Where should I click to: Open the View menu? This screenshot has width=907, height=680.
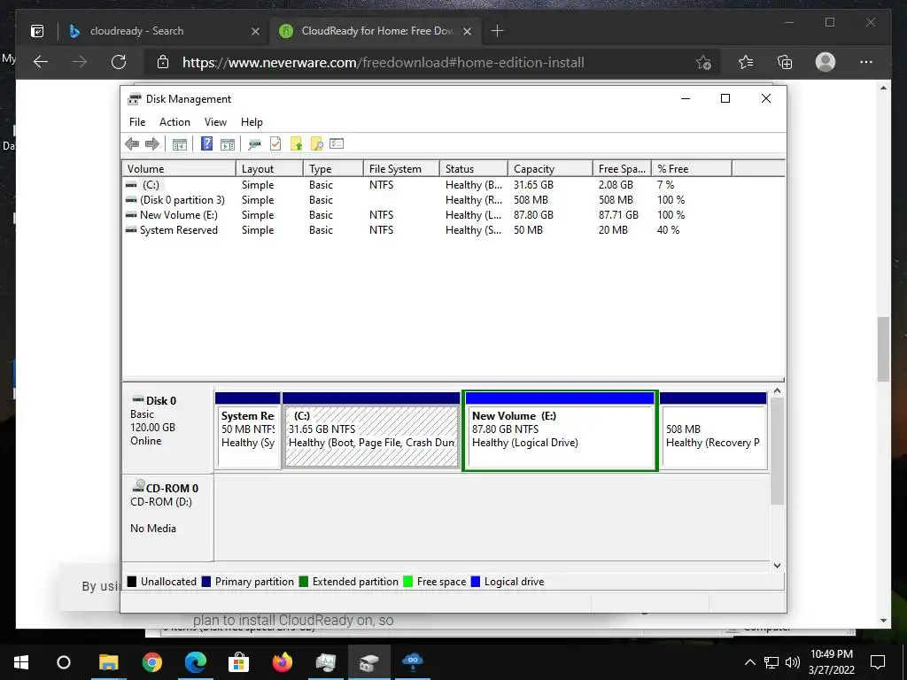click(x=215, y=122)
